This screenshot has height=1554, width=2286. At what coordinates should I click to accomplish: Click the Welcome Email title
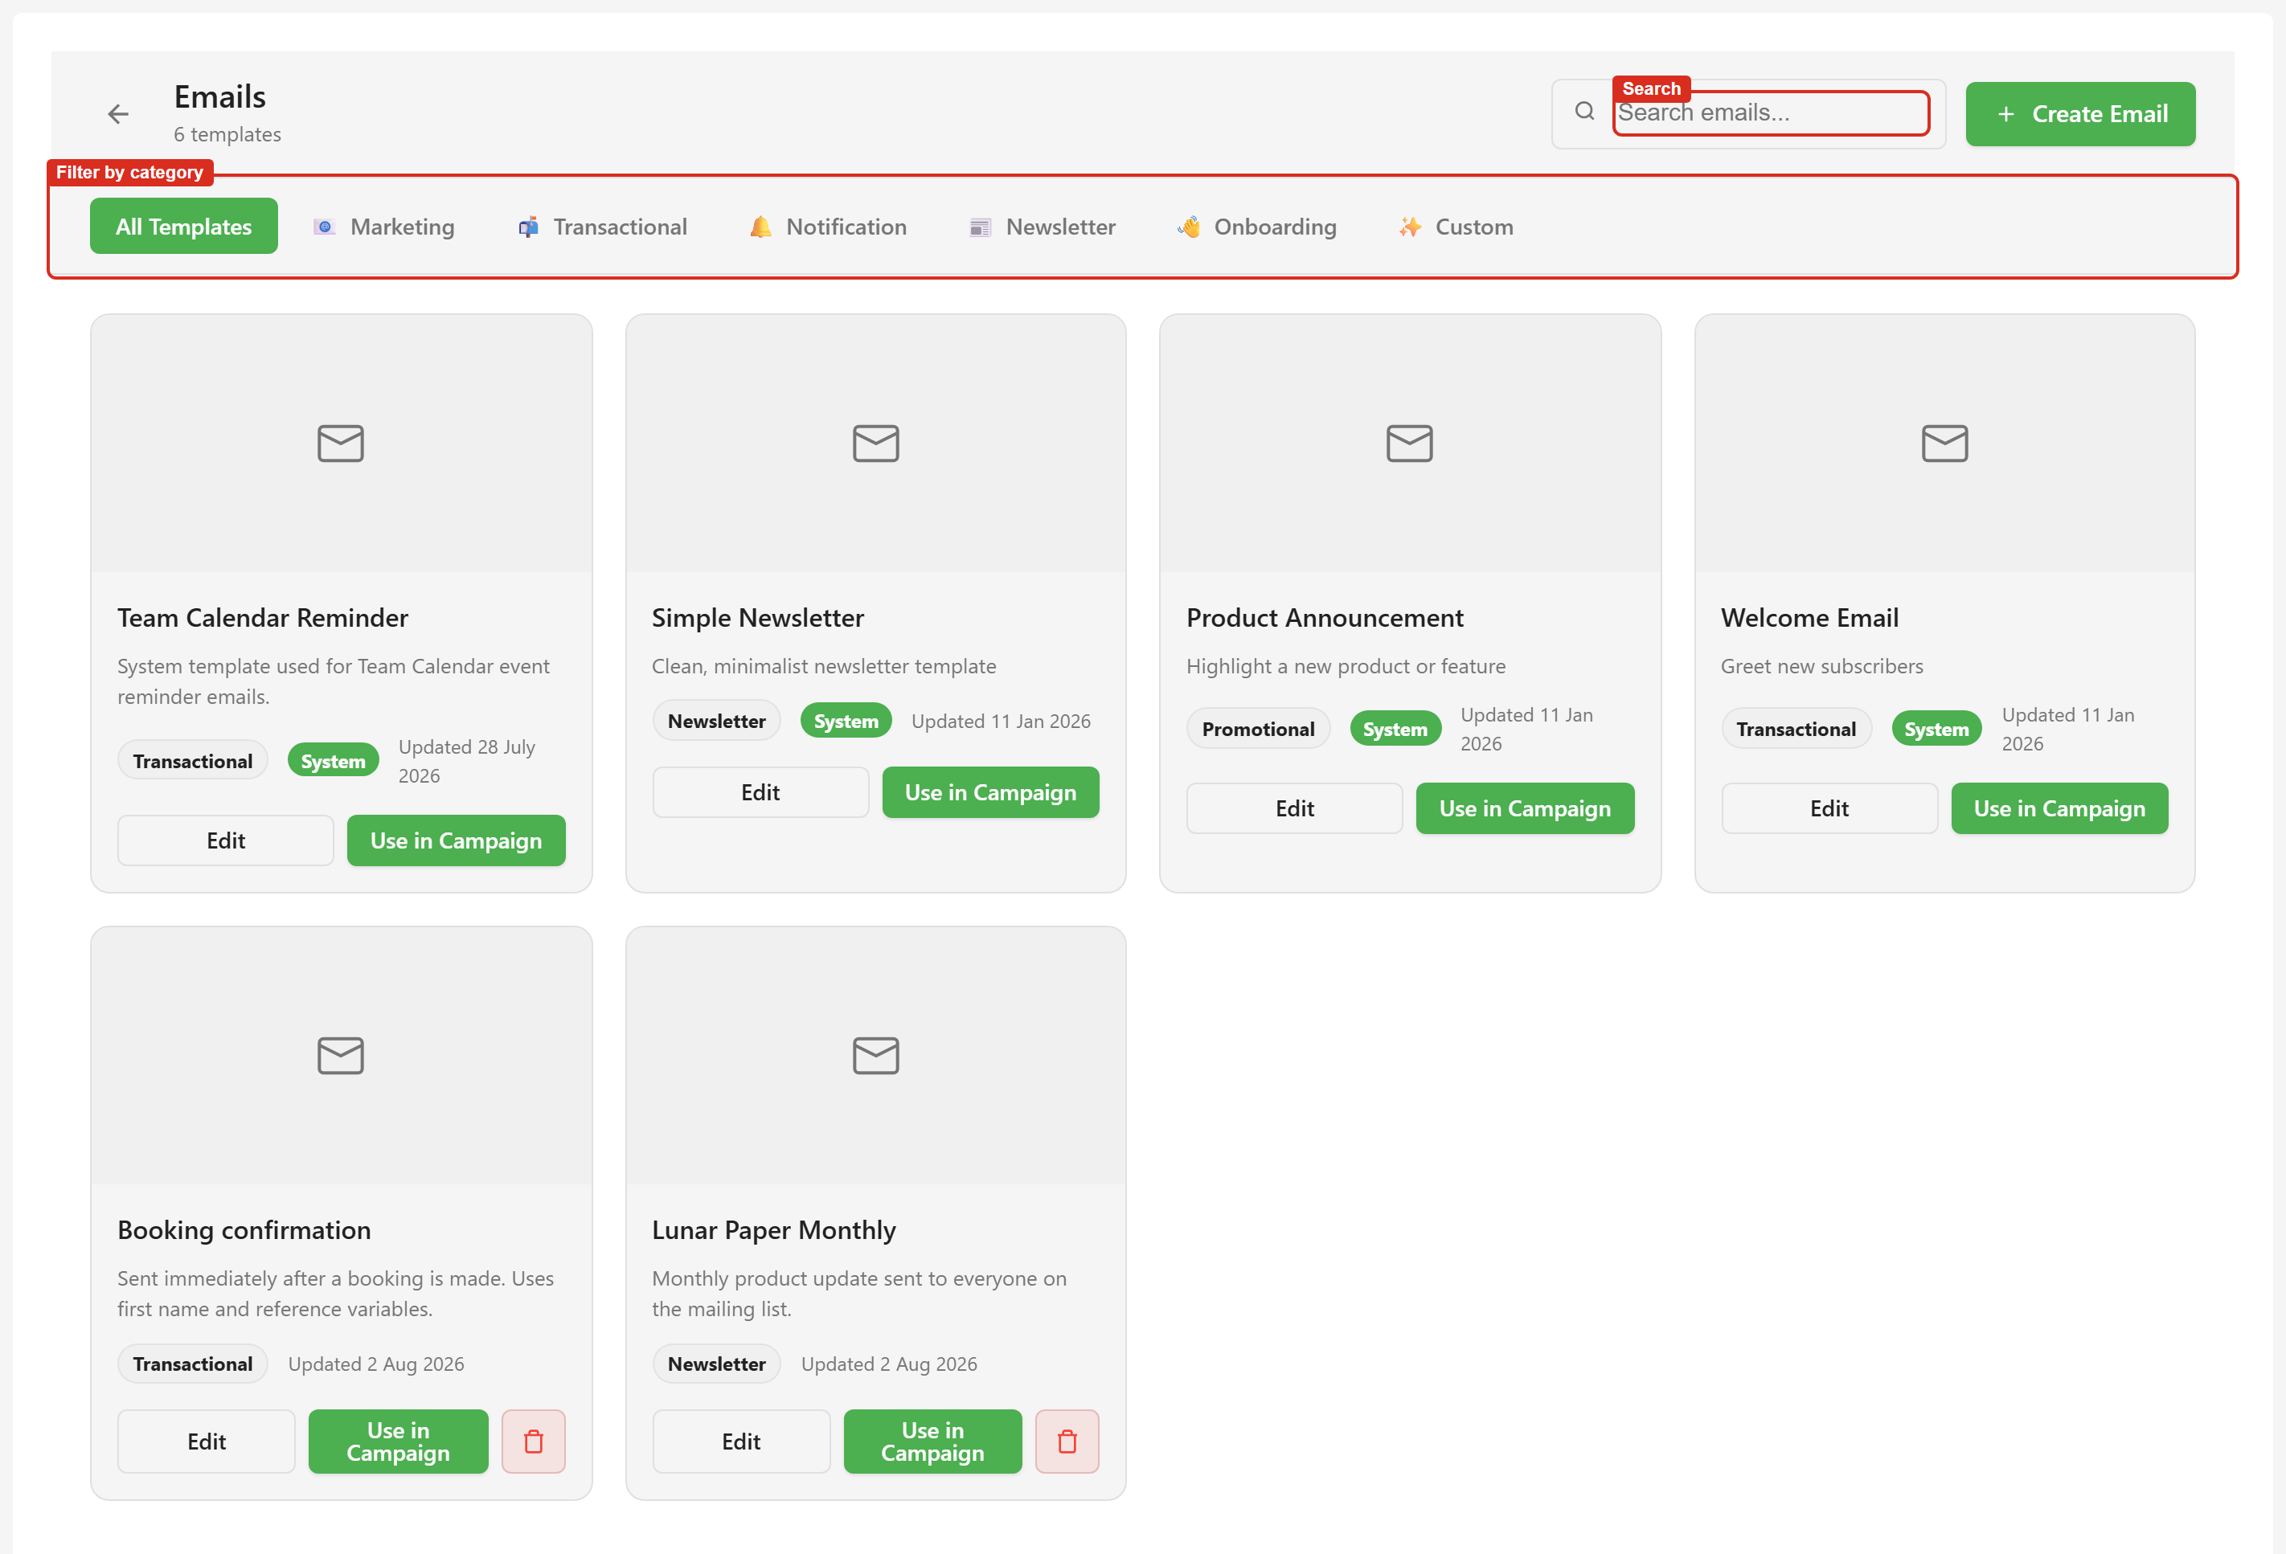(1809, 618)
